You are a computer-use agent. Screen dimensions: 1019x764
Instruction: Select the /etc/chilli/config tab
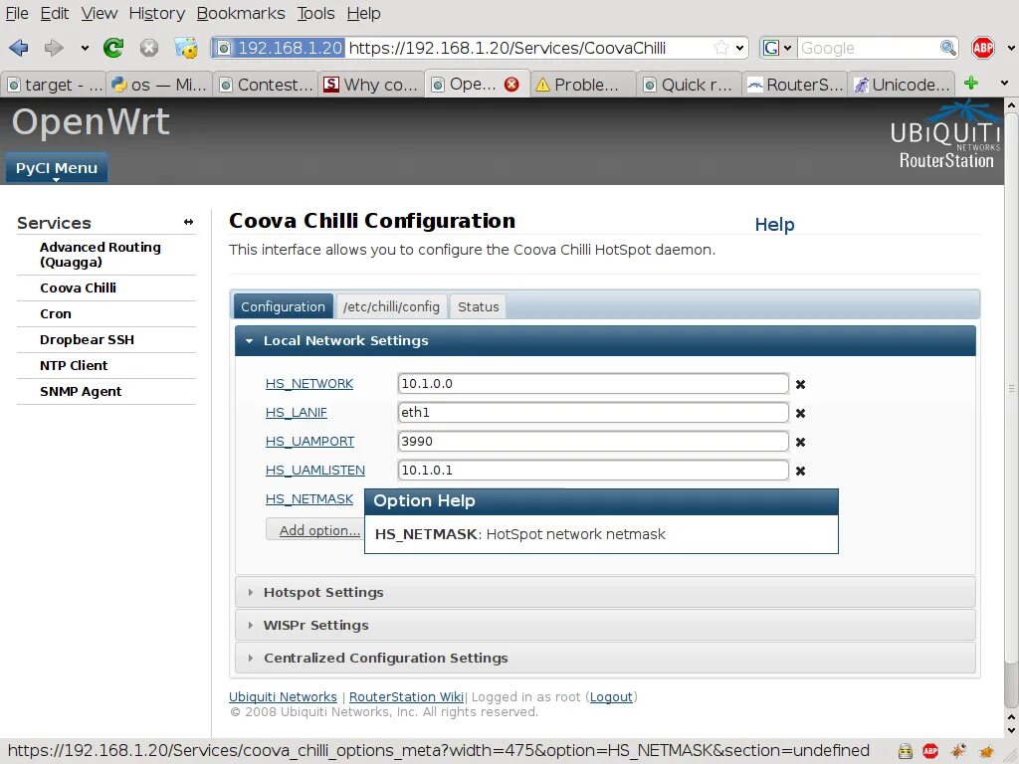pos(391,306)
